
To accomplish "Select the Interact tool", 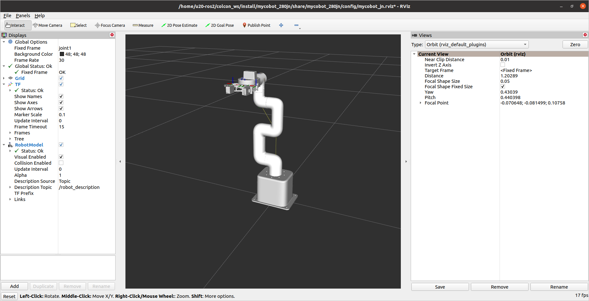I will (x=15, y=25).
